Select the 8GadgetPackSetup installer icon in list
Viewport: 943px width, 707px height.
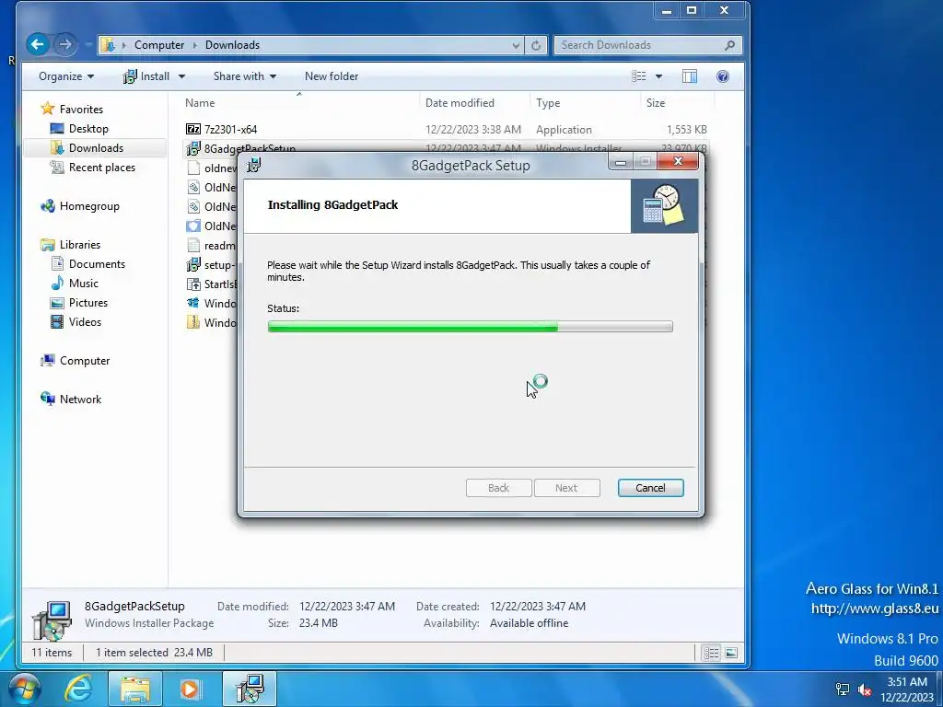[x=193, y=148]
